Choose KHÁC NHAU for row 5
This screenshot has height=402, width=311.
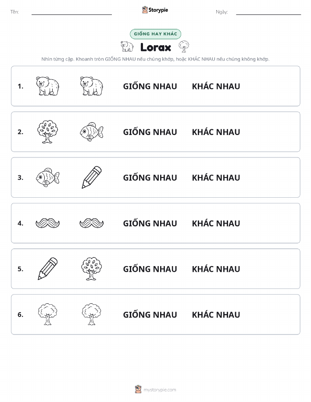tap(216, 269)
